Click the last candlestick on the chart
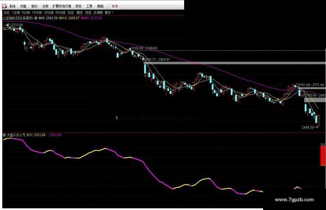 [319, 121]
